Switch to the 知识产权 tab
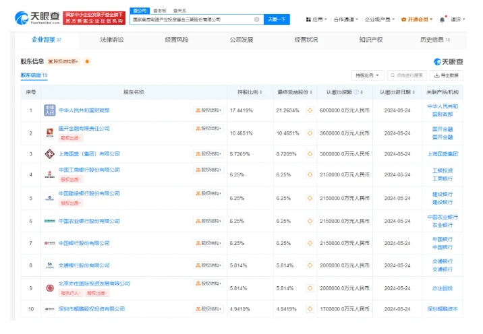The image size is (483, 334). click(370, 40)
